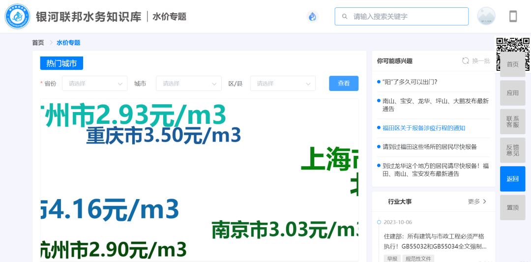The width and height of the screenshot is (531, 262).
Task: Open the 城市 dropdown
Action: pyautogui.click(x=189, y=83)
